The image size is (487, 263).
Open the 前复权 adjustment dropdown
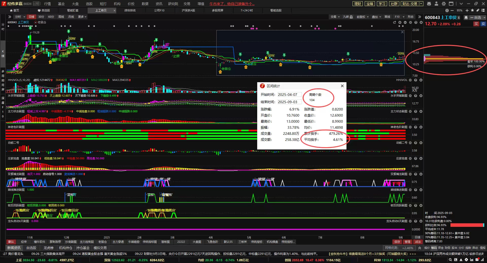(363, 17)
